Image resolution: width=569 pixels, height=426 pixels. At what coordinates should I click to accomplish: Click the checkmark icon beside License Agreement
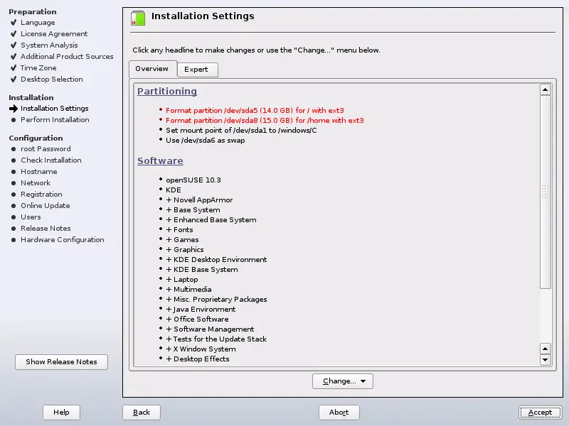(x=14, y=34)
